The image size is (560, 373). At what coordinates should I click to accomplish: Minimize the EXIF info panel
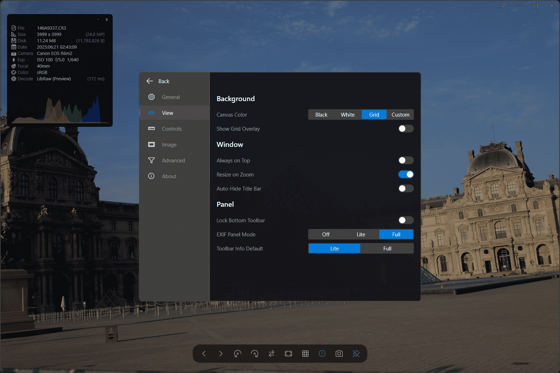98,19
